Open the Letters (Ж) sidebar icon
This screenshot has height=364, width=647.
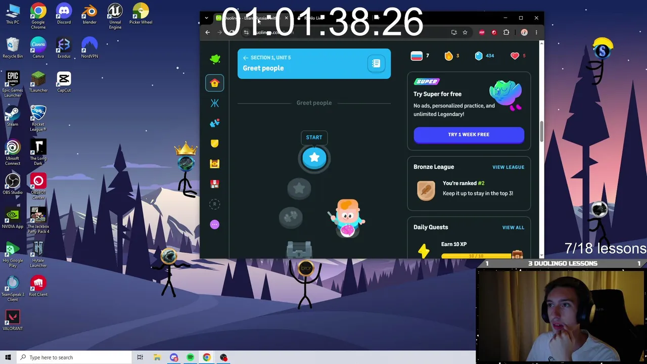tap(214, 103)
